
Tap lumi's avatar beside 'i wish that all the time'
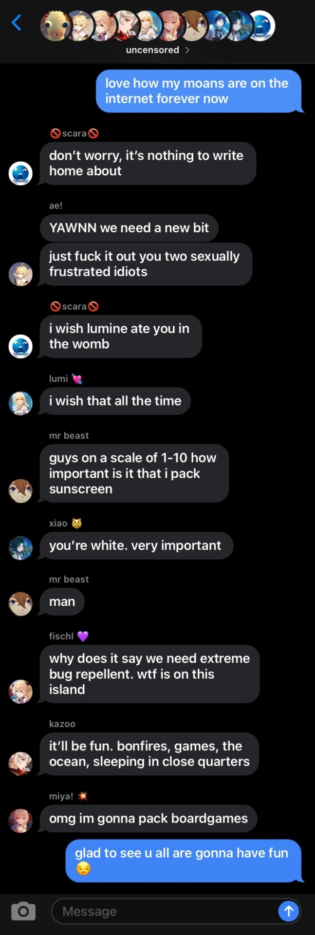coord(20,403)
